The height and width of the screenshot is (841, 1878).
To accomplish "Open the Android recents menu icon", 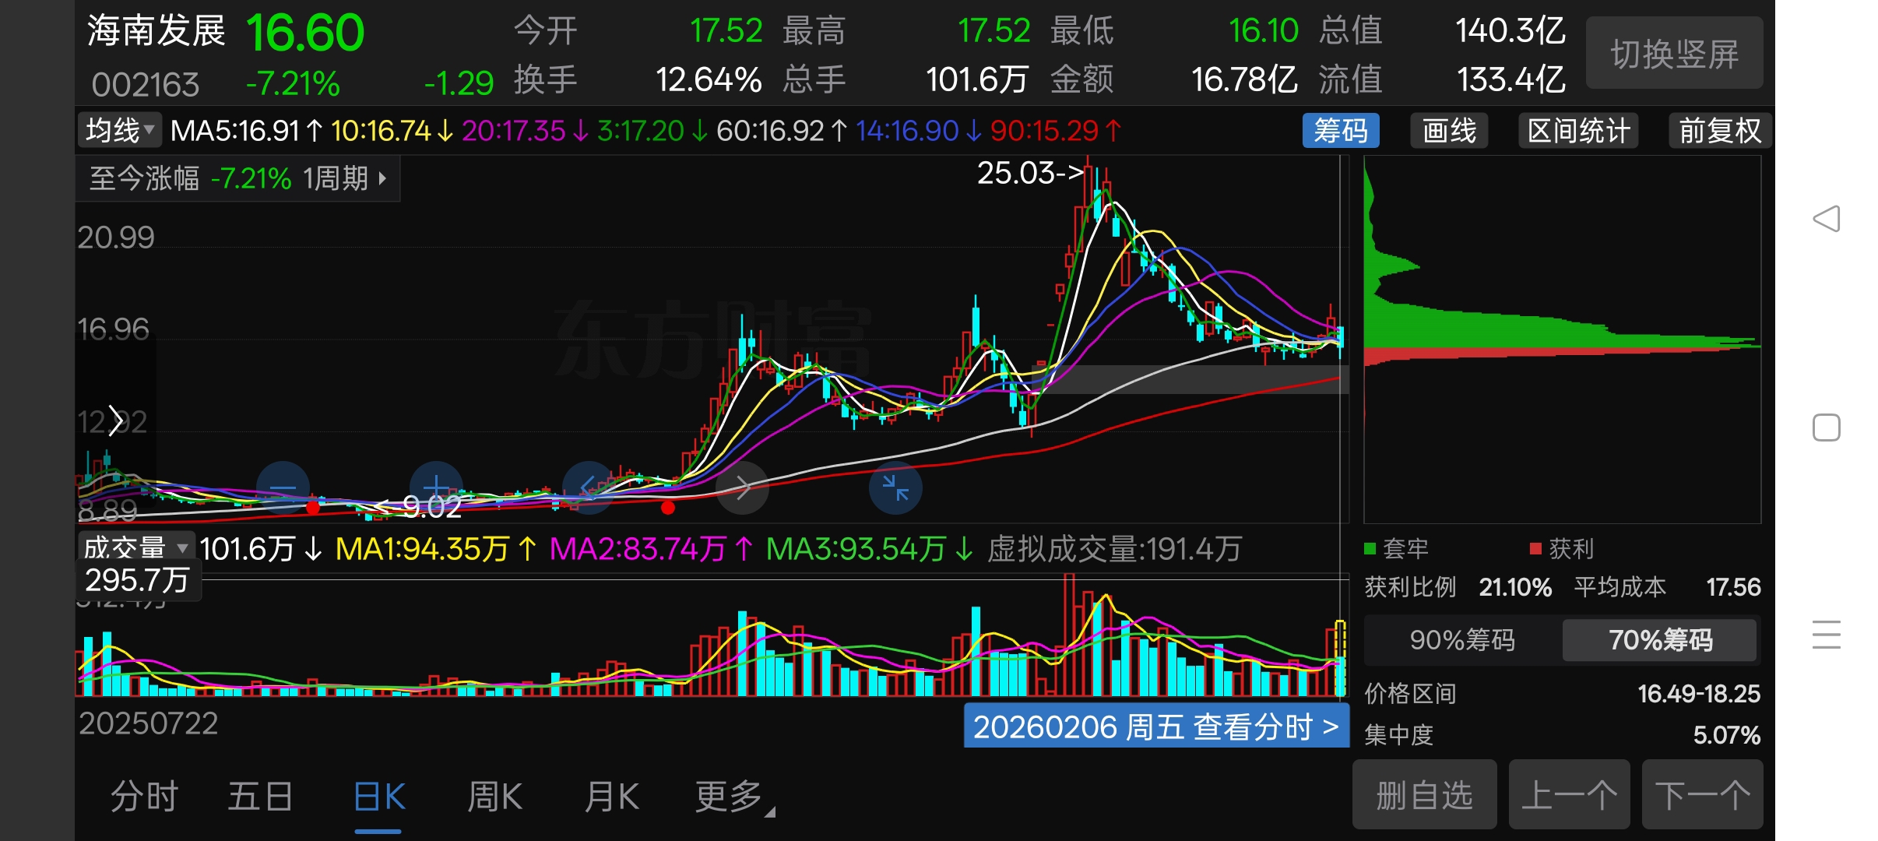I will coord(1826,635).
